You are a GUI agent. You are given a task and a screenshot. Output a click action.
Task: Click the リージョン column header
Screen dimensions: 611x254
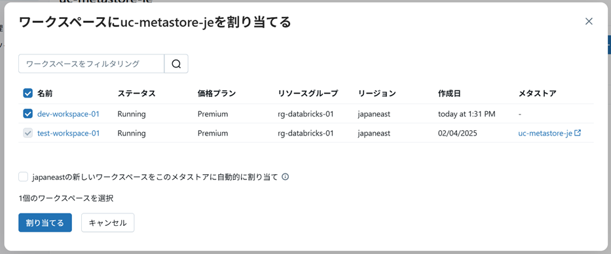(x=377, y=94)
